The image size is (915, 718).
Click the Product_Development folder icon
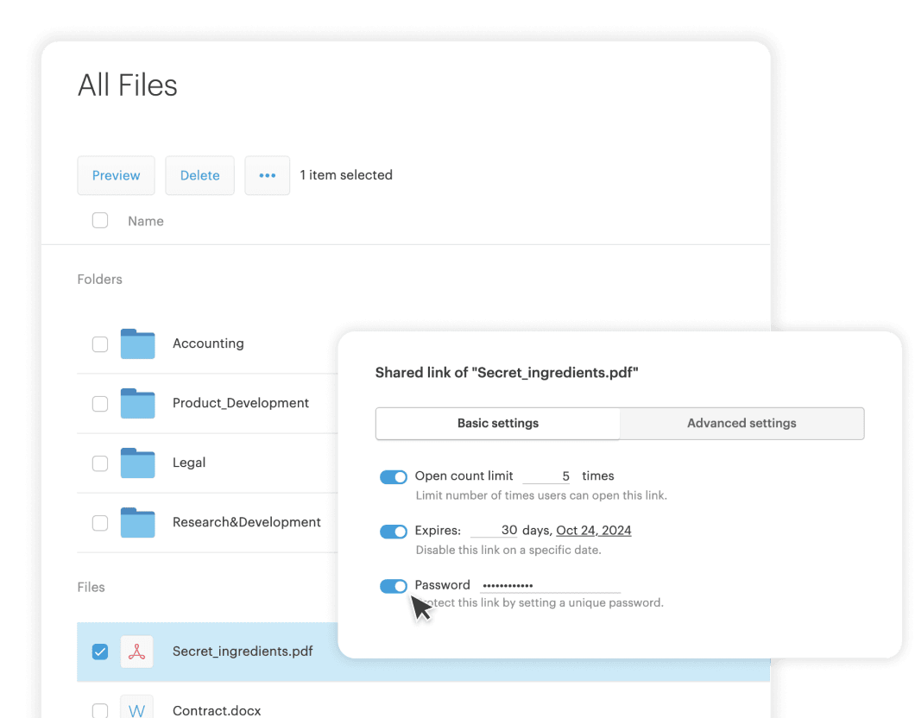click(138, 403)
